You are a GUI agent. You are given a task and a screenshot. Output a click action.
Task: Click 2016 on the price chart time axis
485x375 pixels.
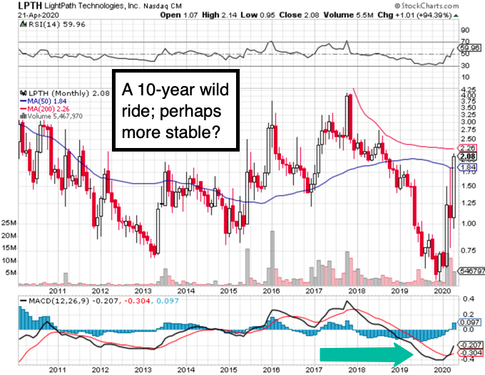pyautogui.click(x=271, y=291)
